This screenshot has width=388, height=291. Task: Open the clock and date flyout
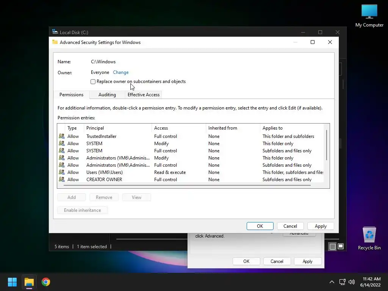[x=371, y=282]
